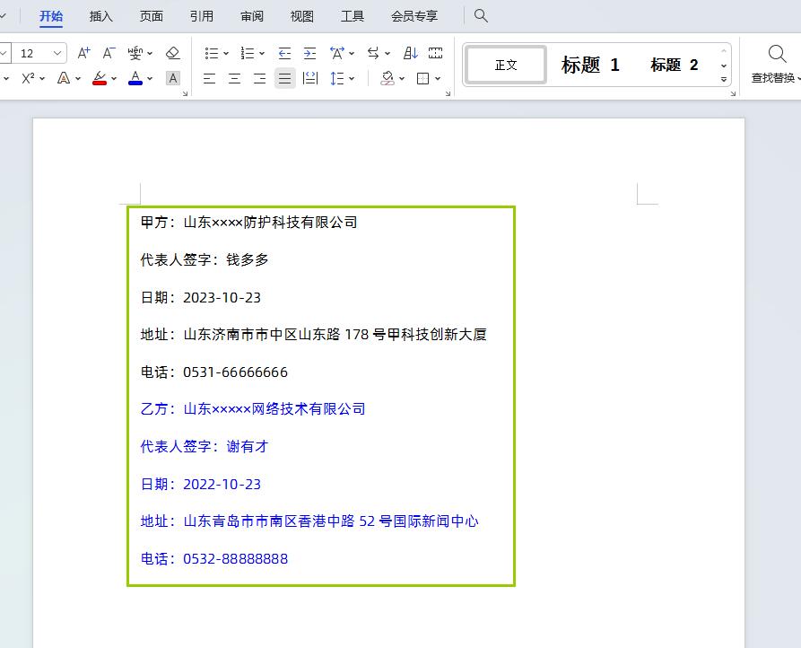Increase font size with A+ icon
Image resolution: width=801 pixels, height=648 pixels.
point(83,53)
